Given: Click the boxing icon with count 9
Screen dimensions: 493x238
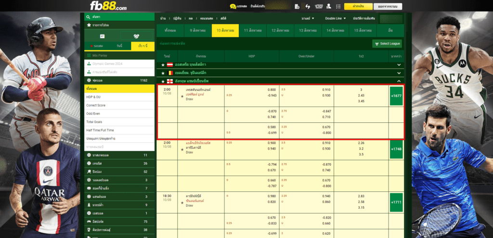Looking at the screenshot, I should click(x=89, y=205).
